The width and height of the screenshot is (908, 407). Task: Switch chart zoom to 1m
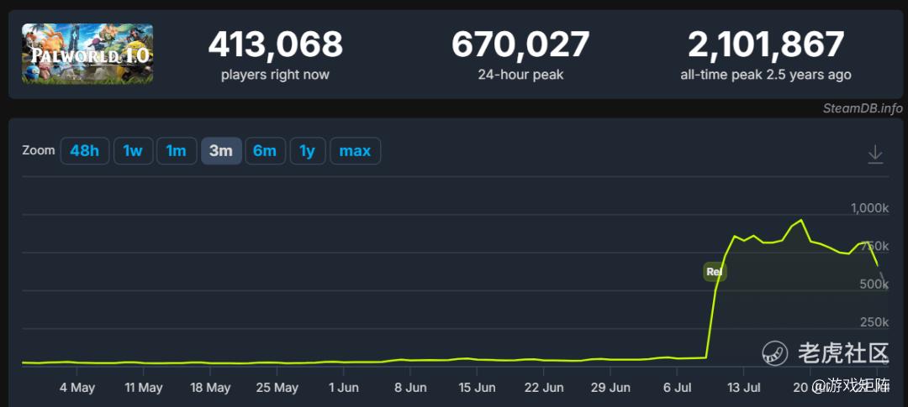click(x=177, y=151)
